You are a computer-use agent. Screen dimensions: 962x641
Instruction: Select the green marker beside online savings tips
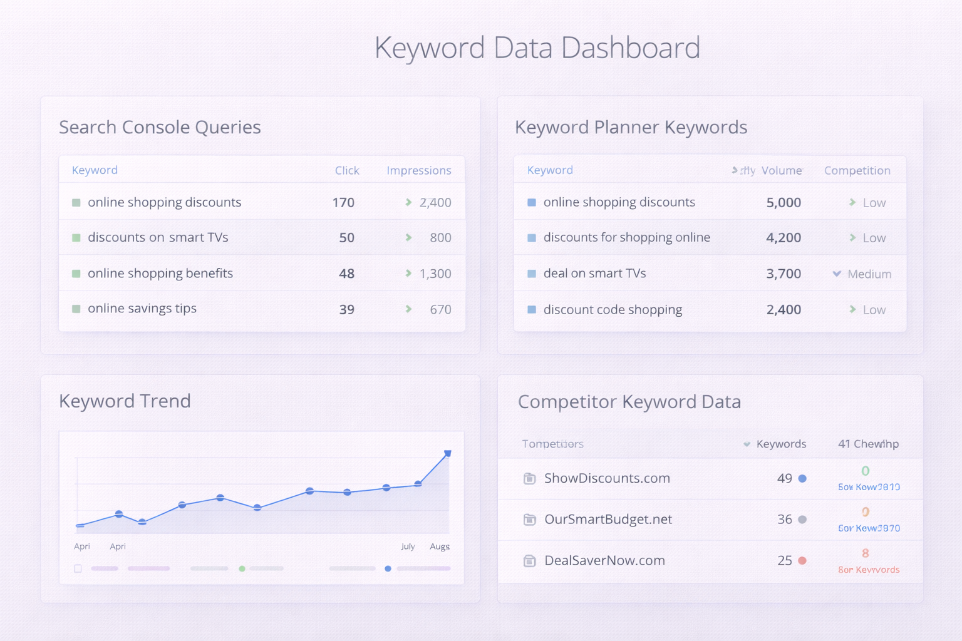point(76,309)
